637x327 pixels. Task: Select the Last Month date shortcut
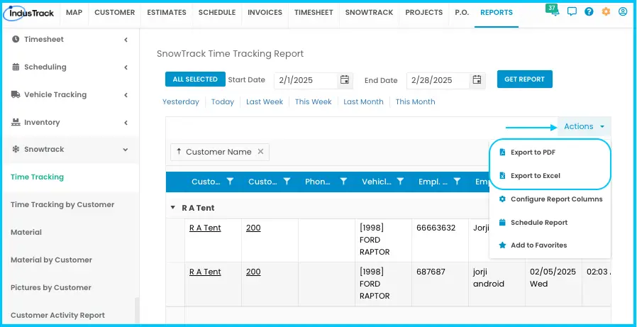tap(363, 102)
